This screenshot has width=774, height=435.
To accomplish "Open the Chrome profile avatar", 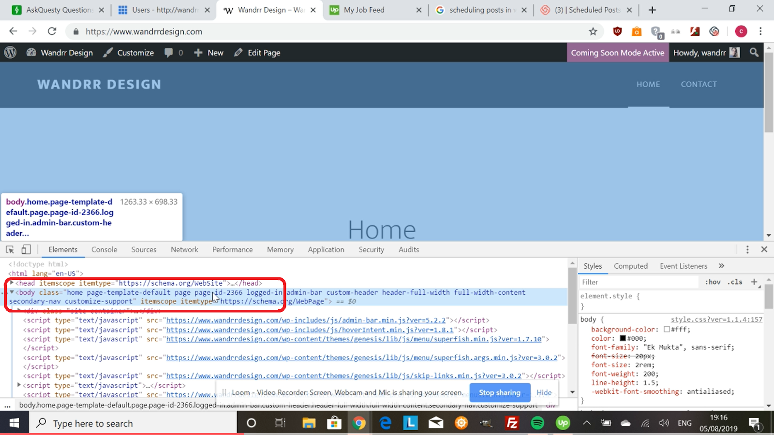I will [741, 31].
